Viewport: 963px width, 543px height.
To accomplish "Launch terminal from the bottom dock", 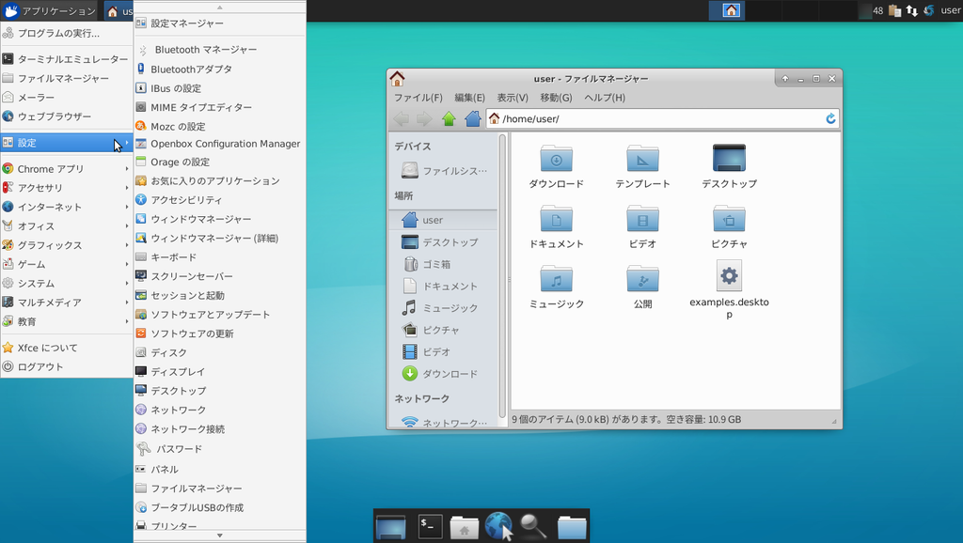I will (x=430, y=526).
